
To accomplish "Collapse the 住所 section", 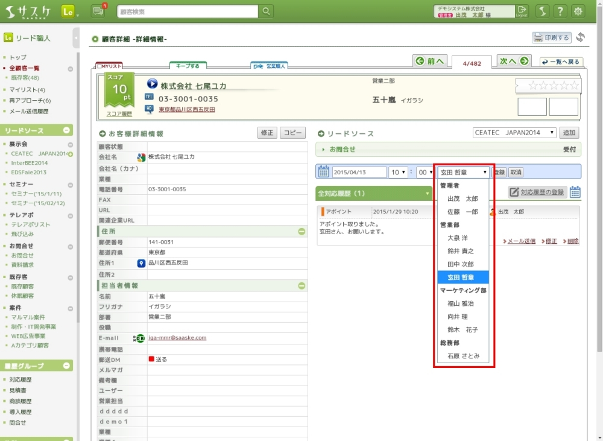I will tap(301, 231).
